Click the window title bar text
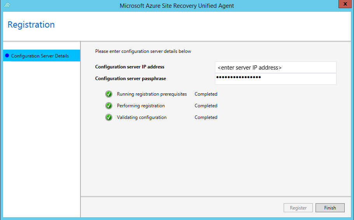Image resolution: width=354 pixels, height=220 pixels. click(x=177, y=6)
